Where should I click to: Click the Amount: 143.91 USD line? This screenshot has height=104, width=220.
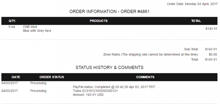pos(89,95)
